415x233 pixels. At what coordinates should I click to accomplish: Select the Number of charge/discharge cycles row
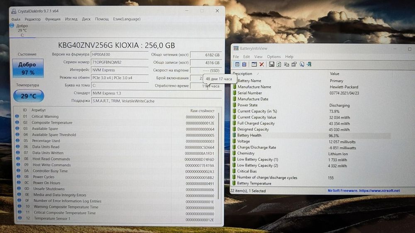pyautogui.click(x=311, y=178)
